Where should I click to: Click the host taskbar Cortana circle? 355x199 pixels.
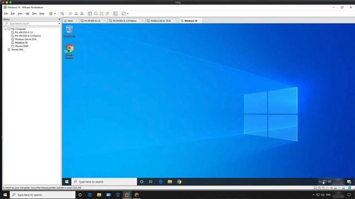(80, 195)
